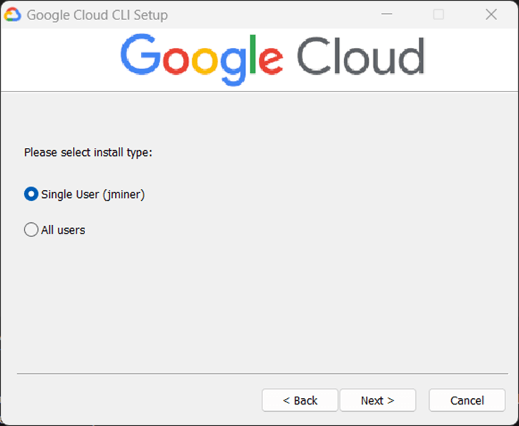Viewport: 519px width, 426px height.
Task: Go to the next step with Next >
Action: (377, 400)
